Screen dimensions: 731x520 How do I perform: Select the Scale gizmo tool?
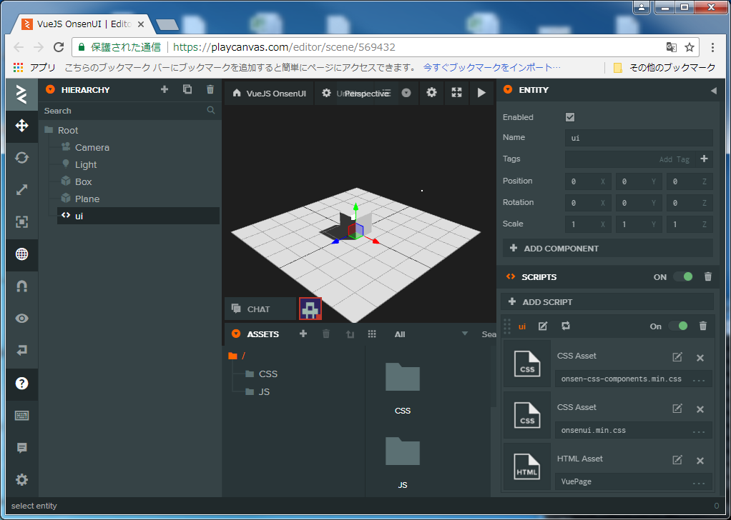(22, 191)
